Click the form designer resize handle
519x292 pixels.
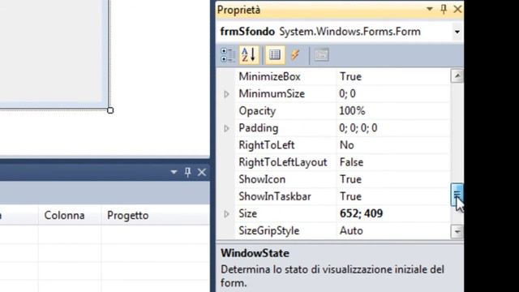point(110,110)
